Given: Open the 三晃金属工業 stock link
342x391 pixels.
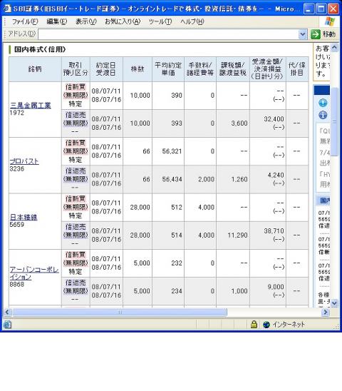Looking at the screenshot, I should click(x=31, y=106).
